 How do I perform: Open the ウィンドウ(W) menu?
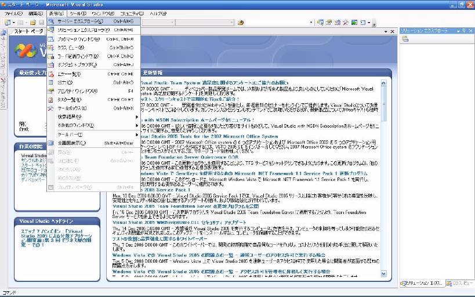(x=103, y=14)
